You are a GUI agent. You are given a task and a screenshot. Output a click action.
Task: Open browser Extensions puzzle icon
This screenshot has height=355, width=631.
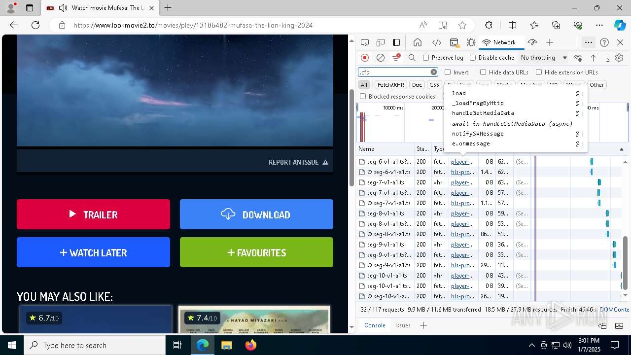point(489,25)
